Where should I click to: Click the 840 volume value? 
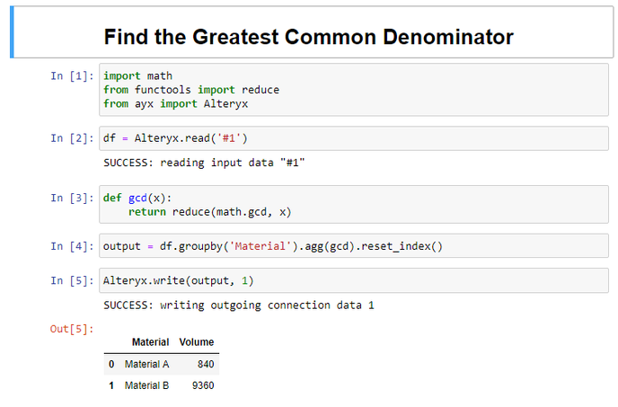pyautogui.click(x=206, y=364)
